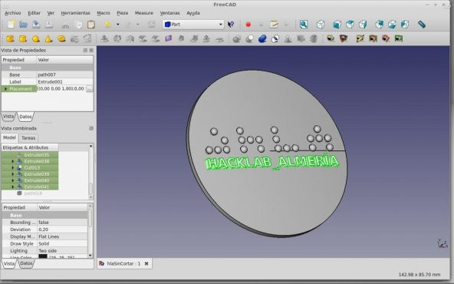Open the Herramientas menu
Screen dimensions: 454x284
(x=75, y=13)
